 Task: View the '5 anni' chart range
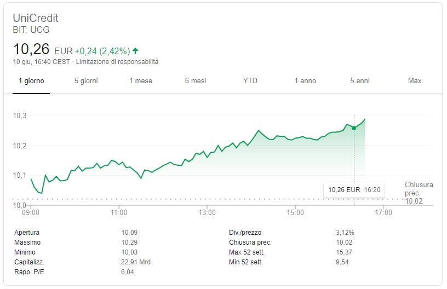[360, 81]
